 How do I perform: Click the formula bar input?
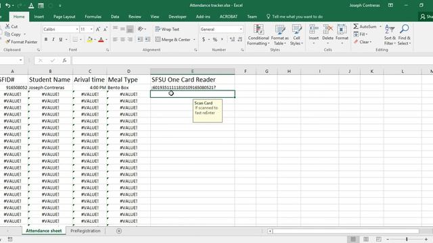click(x=252, y=60)
